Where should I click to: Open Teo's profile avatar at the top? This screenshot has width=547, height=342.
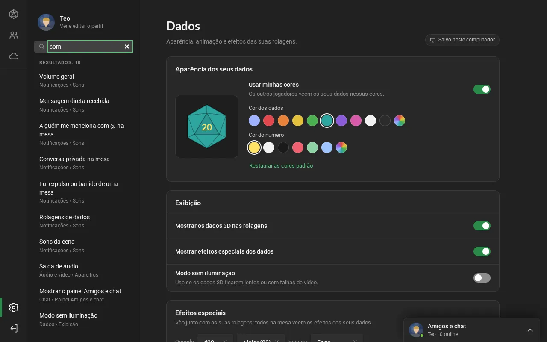point(46,22)
